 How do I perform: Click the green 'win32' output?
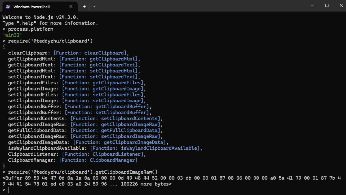click(12, 35)
